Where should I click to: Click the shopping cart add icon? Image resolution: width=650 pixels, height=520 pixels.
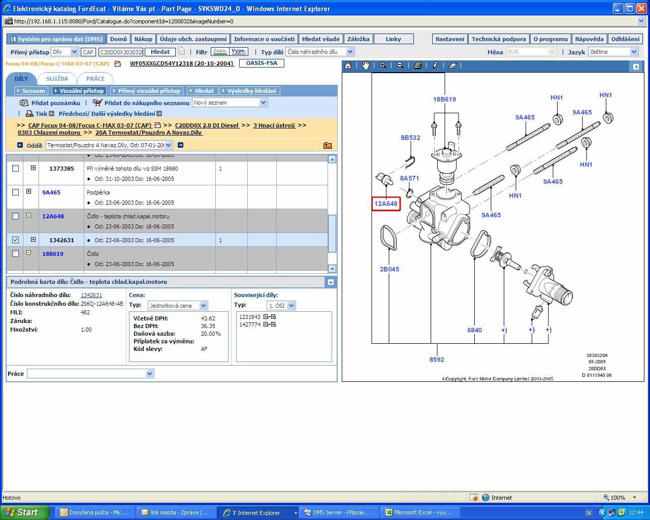coord(97,103)
